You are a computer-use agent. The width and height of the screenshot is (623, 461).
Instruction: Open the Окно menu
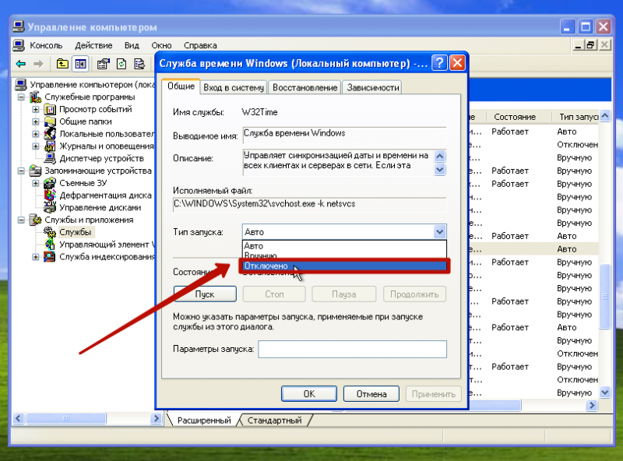[161, 45]
